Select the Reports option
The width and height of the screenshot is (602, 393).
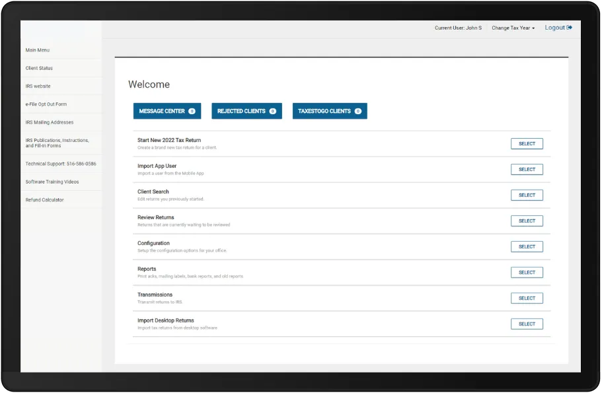coord(527,272)
